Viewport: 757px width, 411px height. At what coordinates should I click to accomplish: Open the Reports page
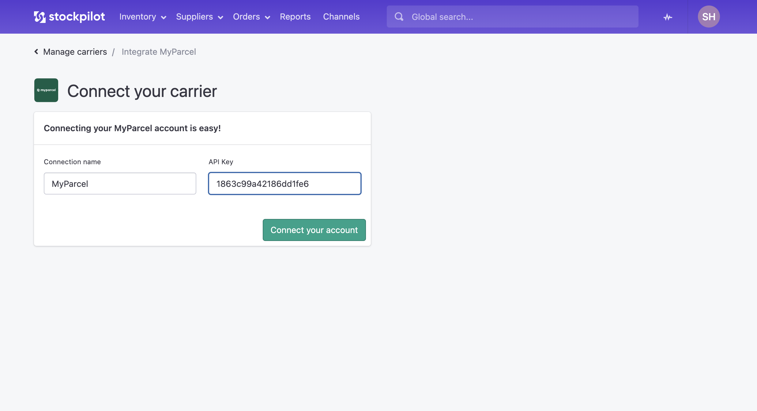[295, 17]
